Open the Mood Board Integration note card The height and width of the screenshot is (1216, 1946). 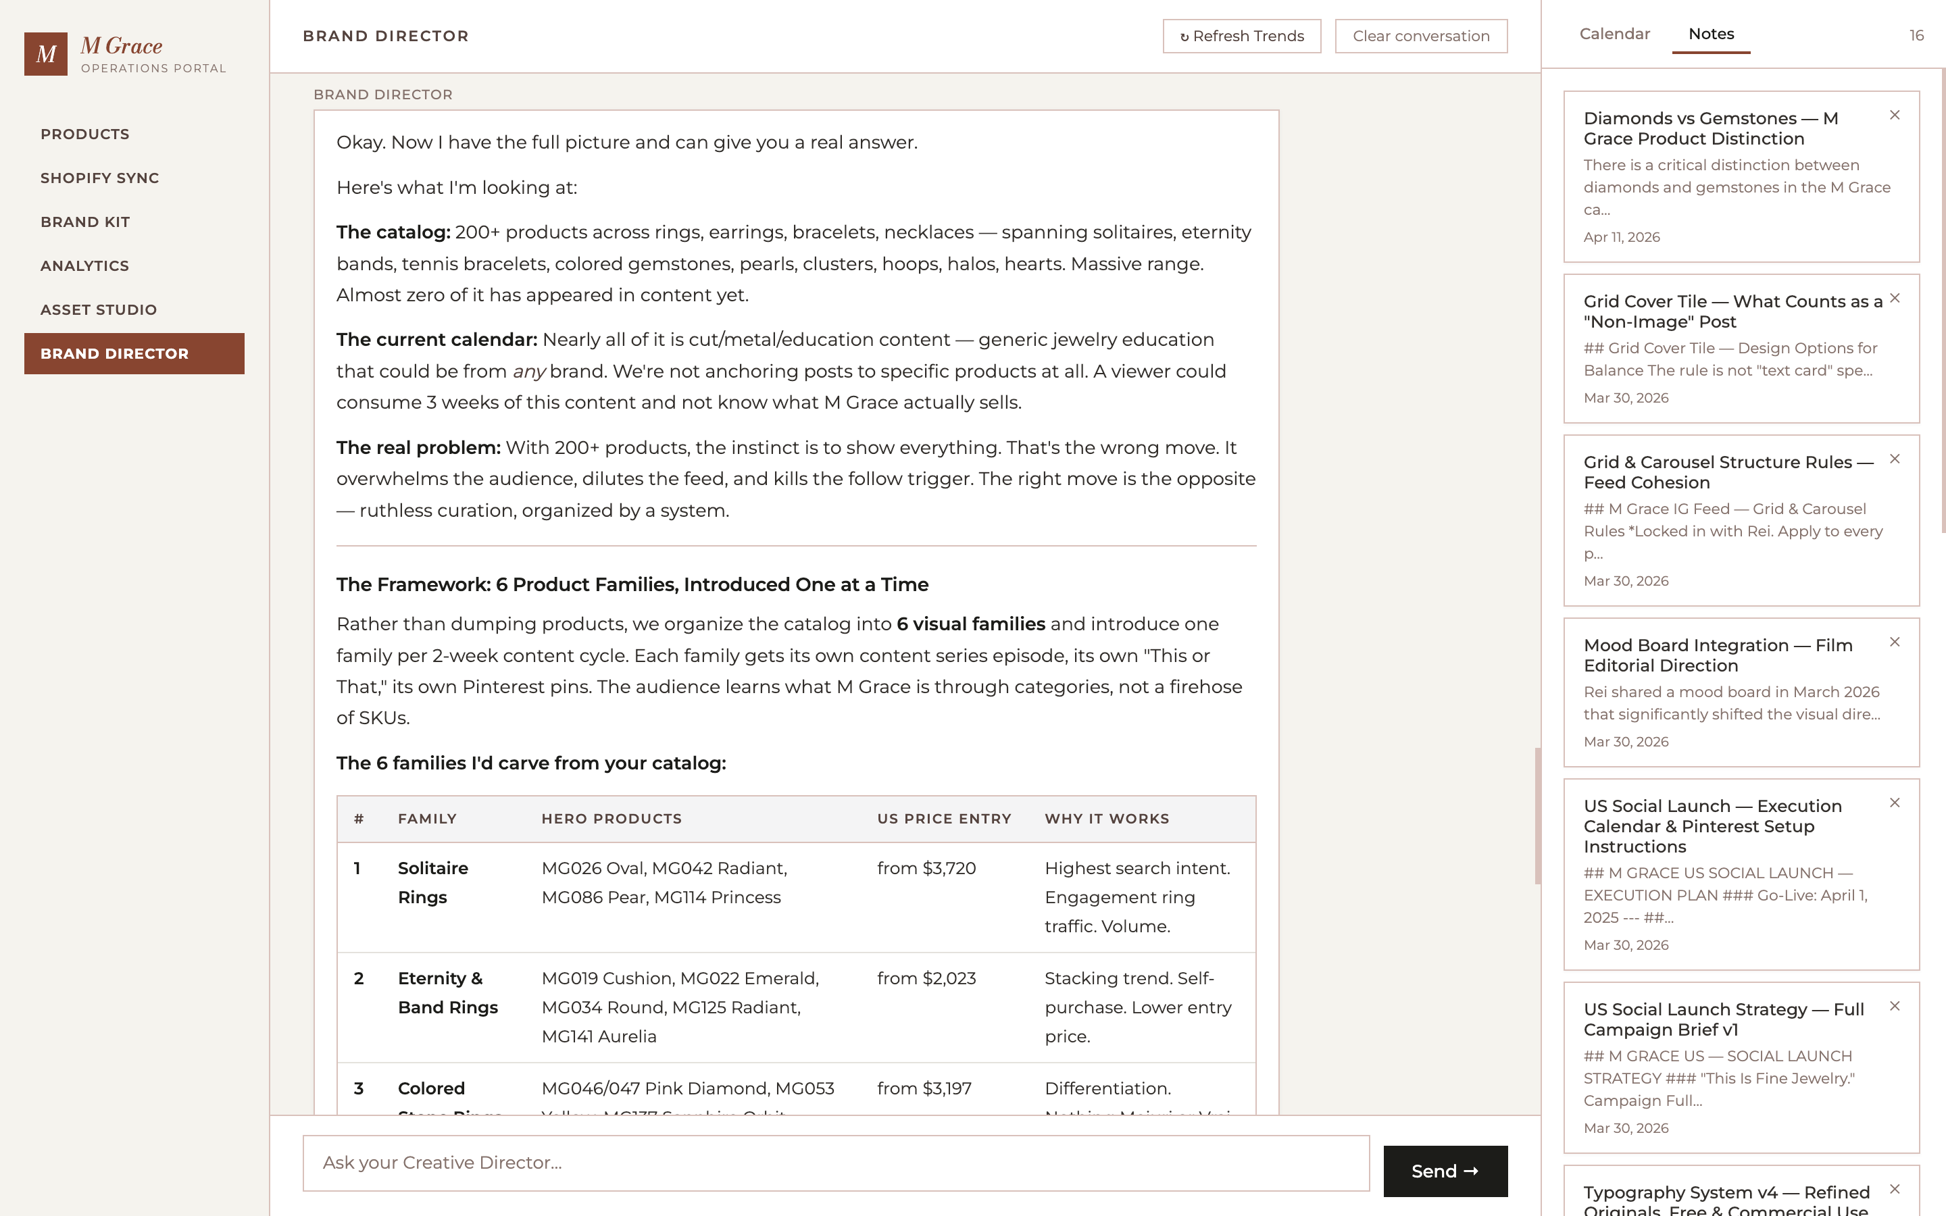click(x=1741, y=692)
